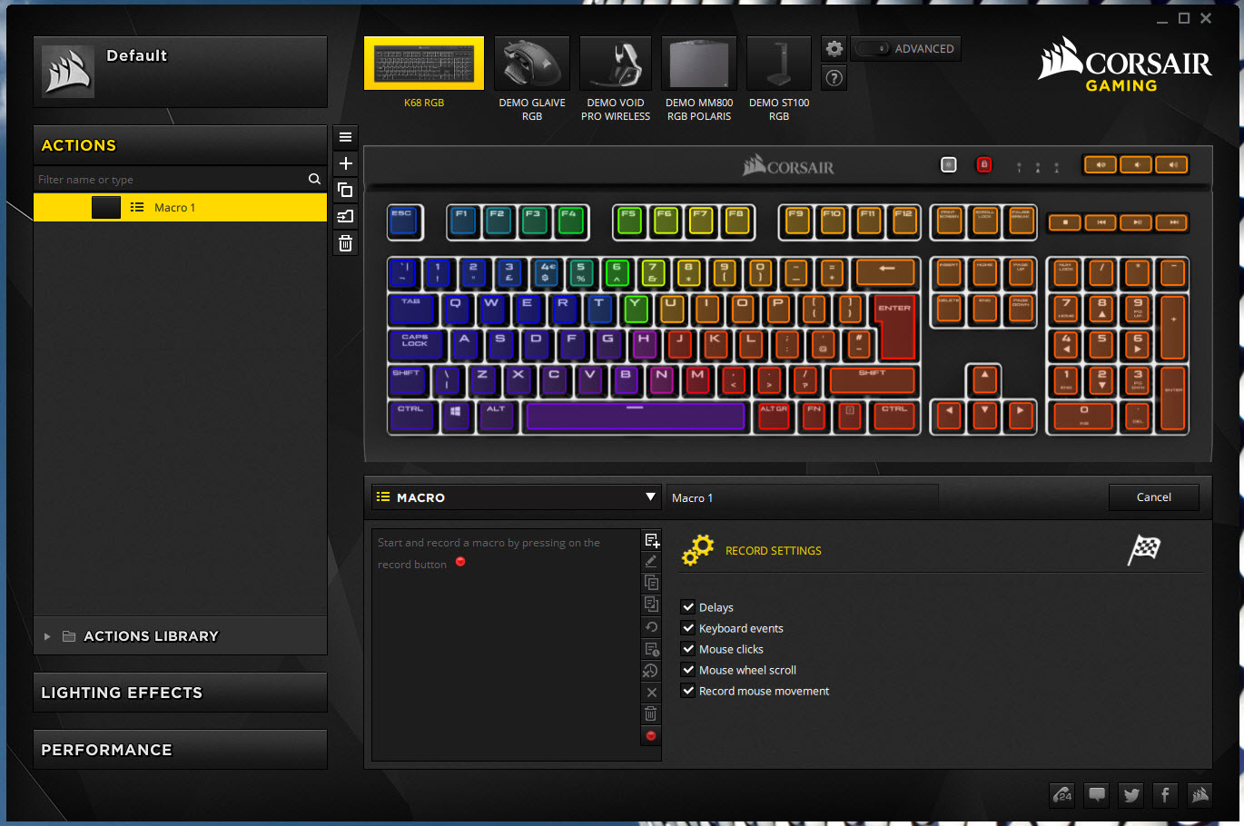The height and width of the screenshot is (826, 1244).
Task: Toggle the ADVANCED mode switch
Action: point(873,49)
